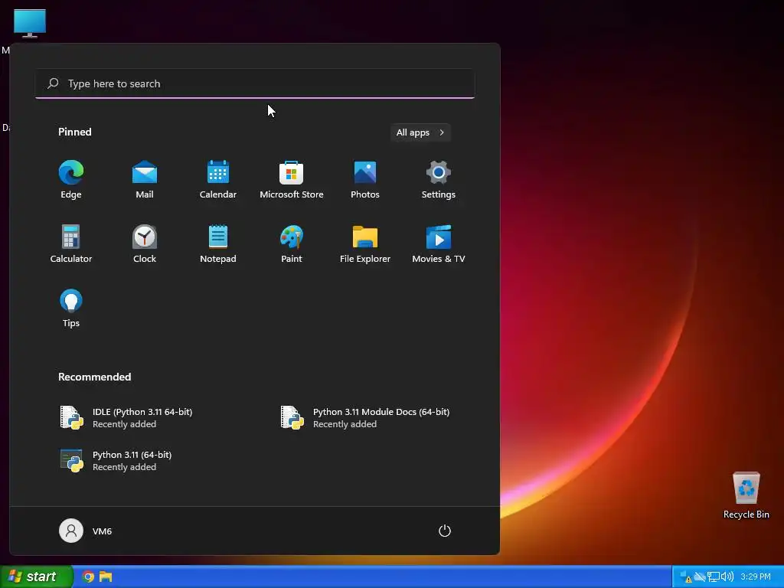Launch Movies & TV
The width and height of the screenshot is (784, 588).
[x=439, y=244]
